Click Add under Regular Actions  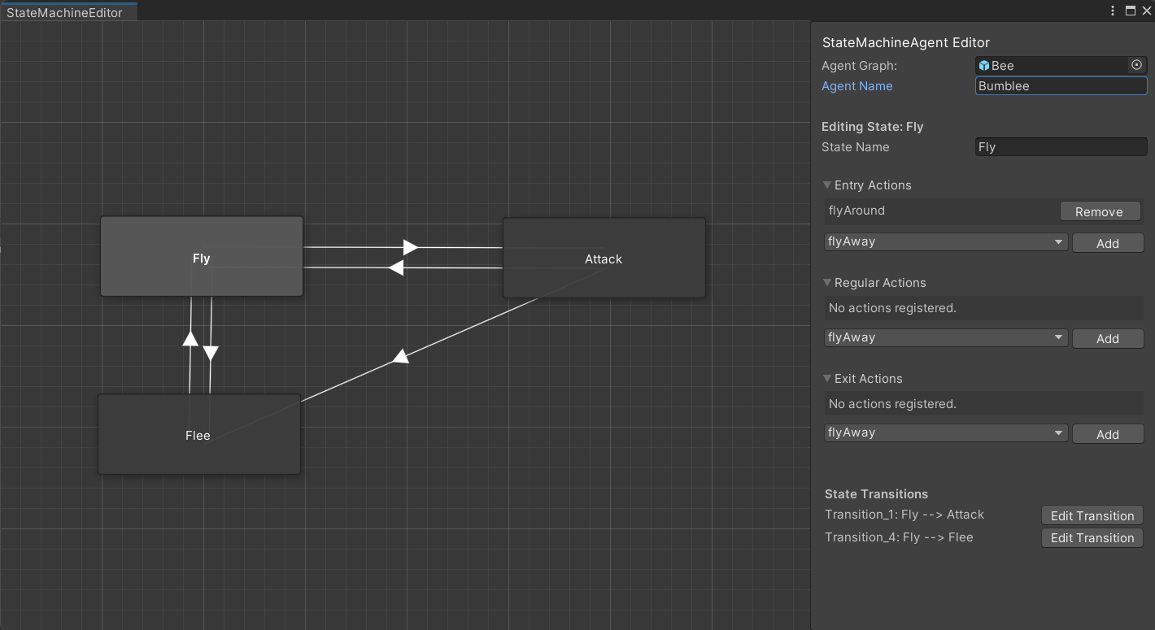(1107, 338)
